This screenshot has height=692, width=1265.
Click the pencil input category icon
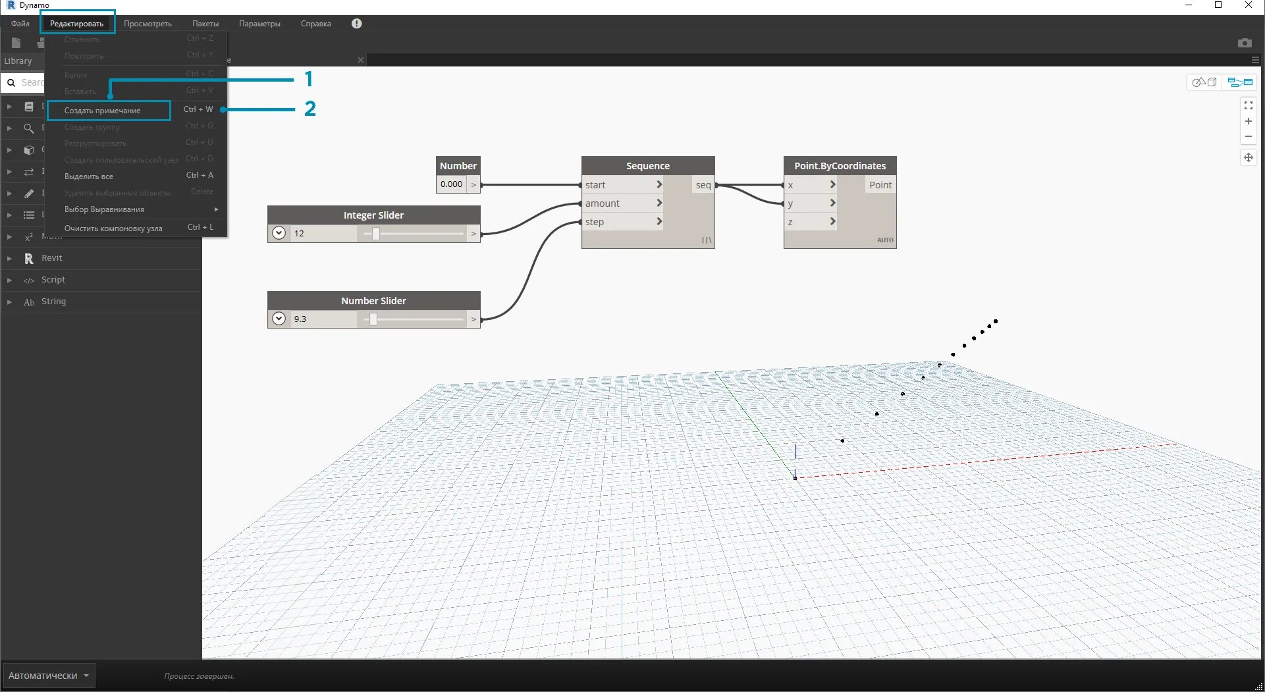pyautogui.click(x=29, y=194)
